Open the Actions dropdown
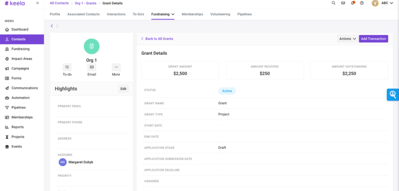 [x=348, y=39]
